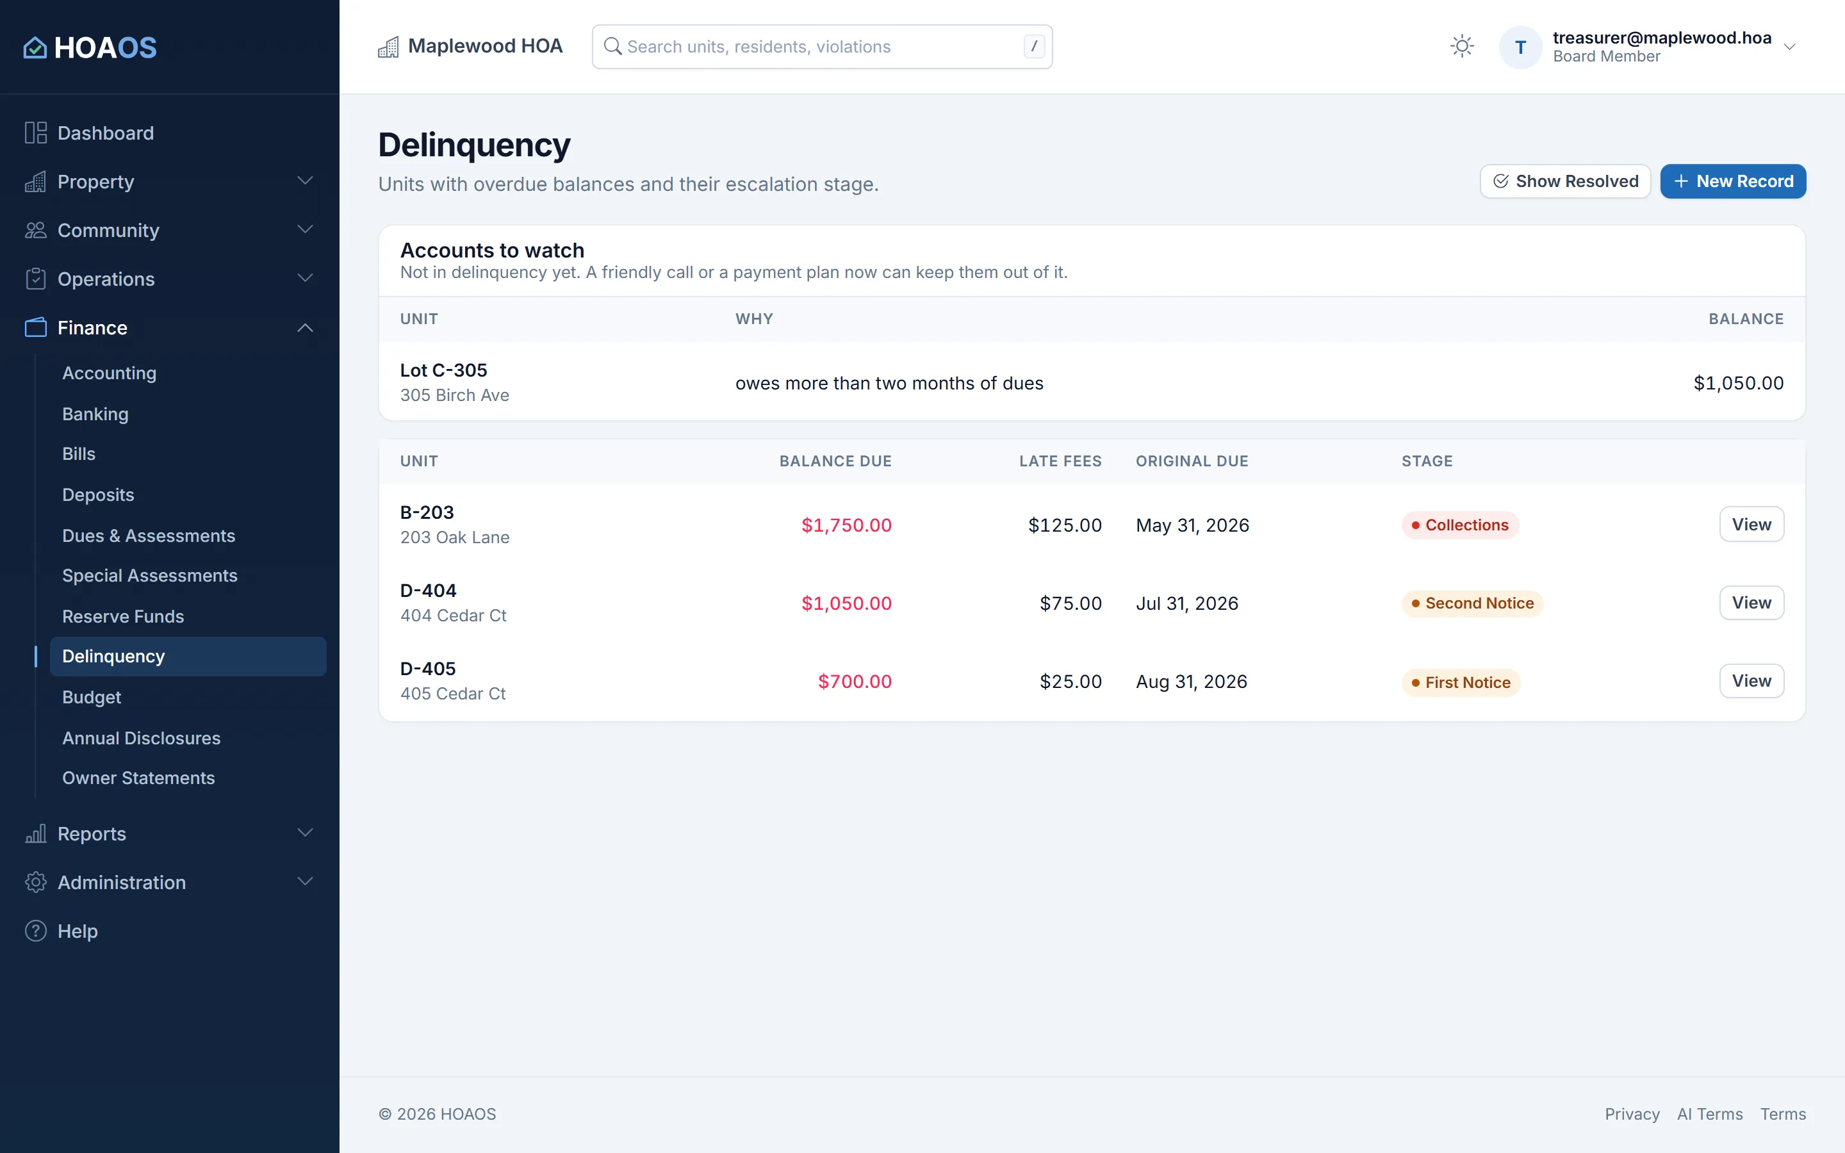
Task: Toggle light theme with sun icon
Action: [x=1461, y=47]
